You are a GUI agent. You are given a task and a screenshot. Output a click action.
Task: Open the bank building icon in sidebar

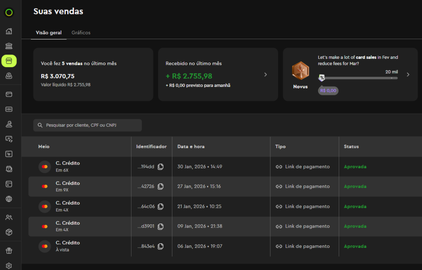tap(9, 46)
